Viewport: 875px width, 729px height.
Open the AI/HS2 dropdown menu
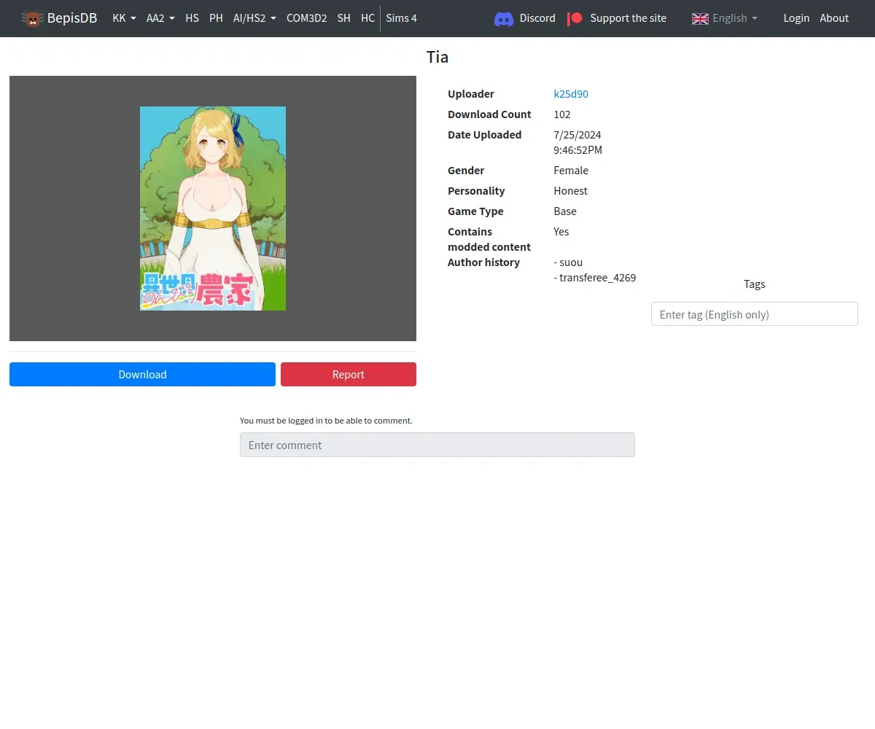(x=254, y=18)
